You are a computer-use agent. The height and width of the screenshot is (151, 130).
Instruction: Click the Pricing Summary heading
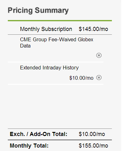click(38, 11)
